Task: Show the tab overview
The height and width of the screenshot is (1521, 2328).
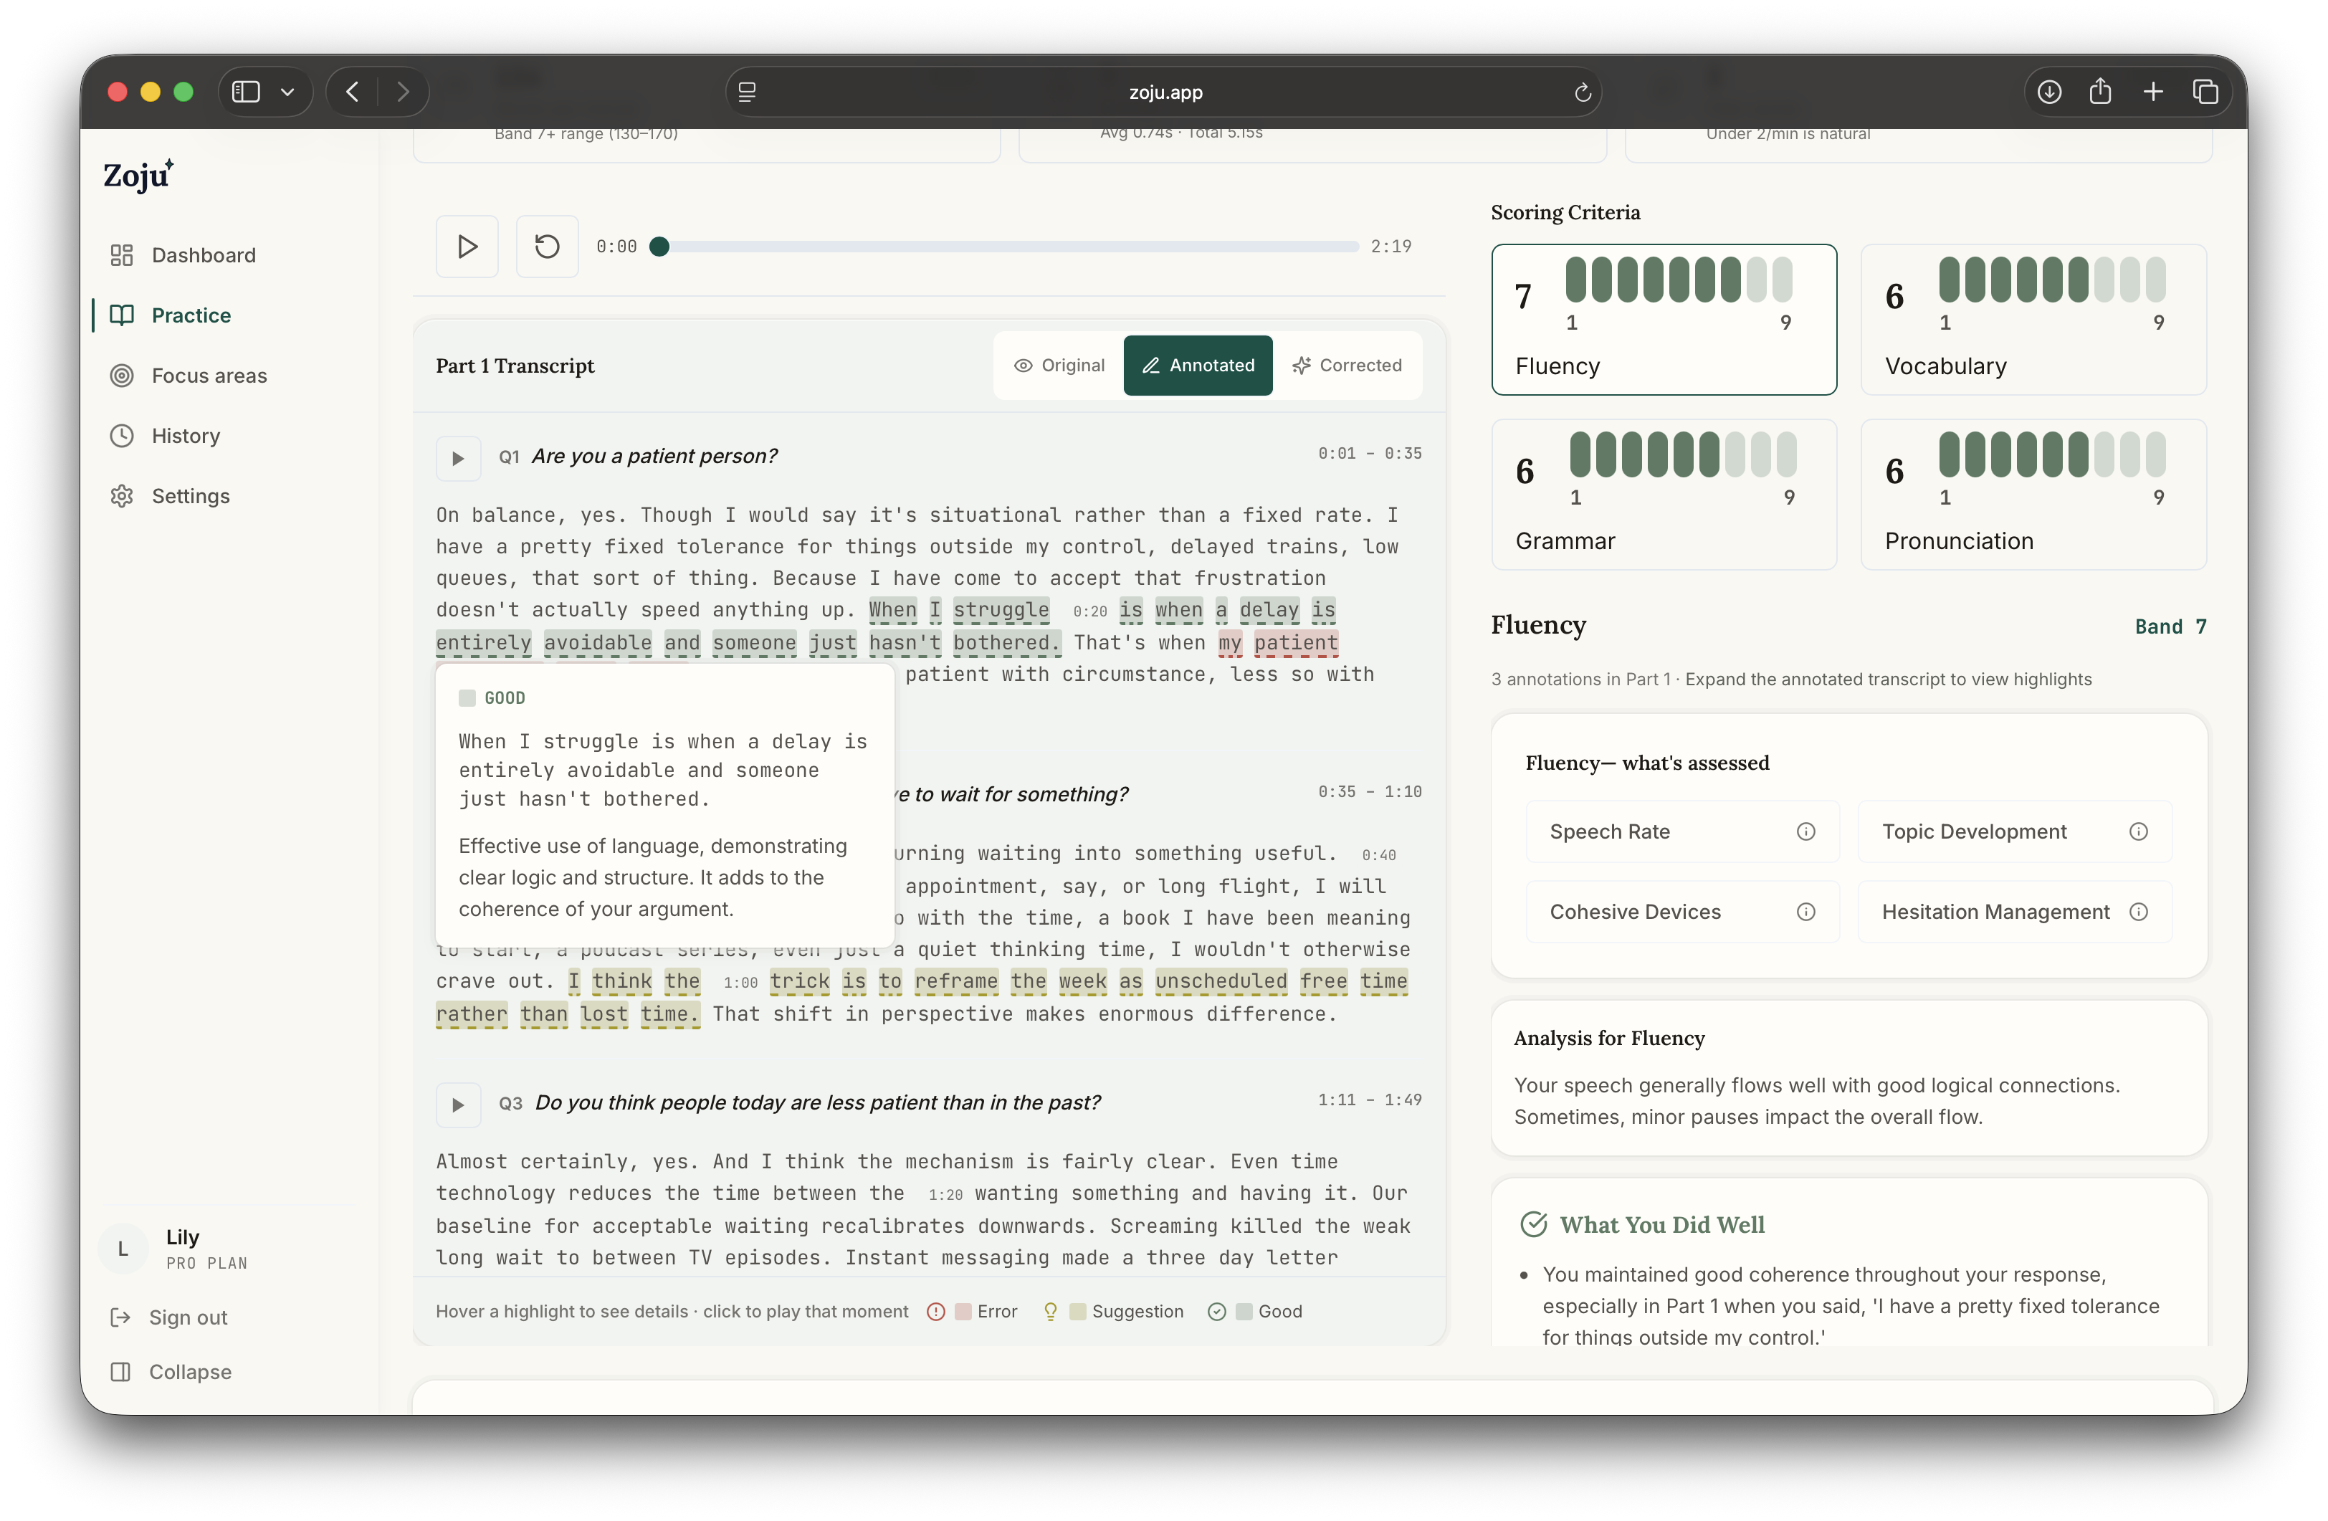Action: [x=2205, y=92]
